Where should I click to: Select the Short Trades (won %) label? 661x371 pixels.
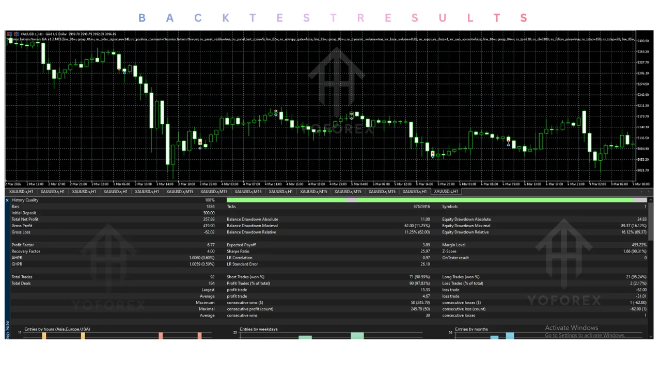point(246,277)
